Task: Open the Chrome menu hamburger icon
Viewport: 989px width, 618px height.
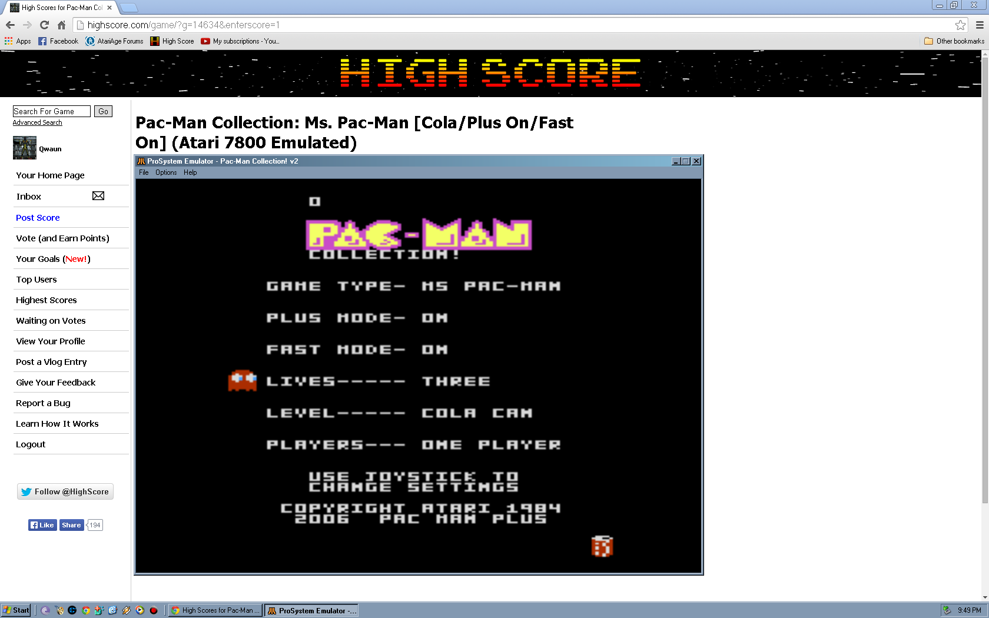Action: pos(980,25)
